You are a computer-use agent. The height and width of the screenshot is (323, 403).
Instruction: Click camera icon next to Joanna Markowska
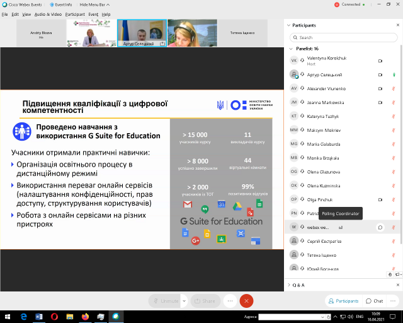pos(380,103)
